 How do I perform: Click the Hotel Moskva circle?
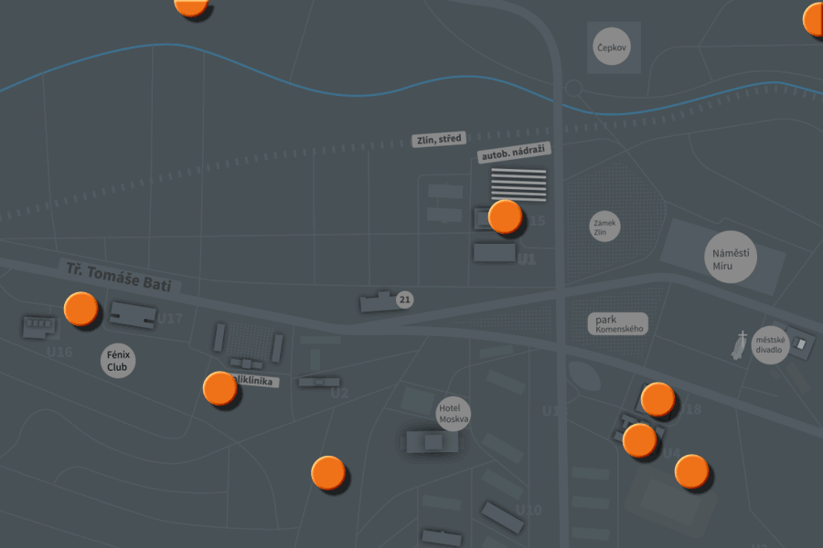[453, 412]
